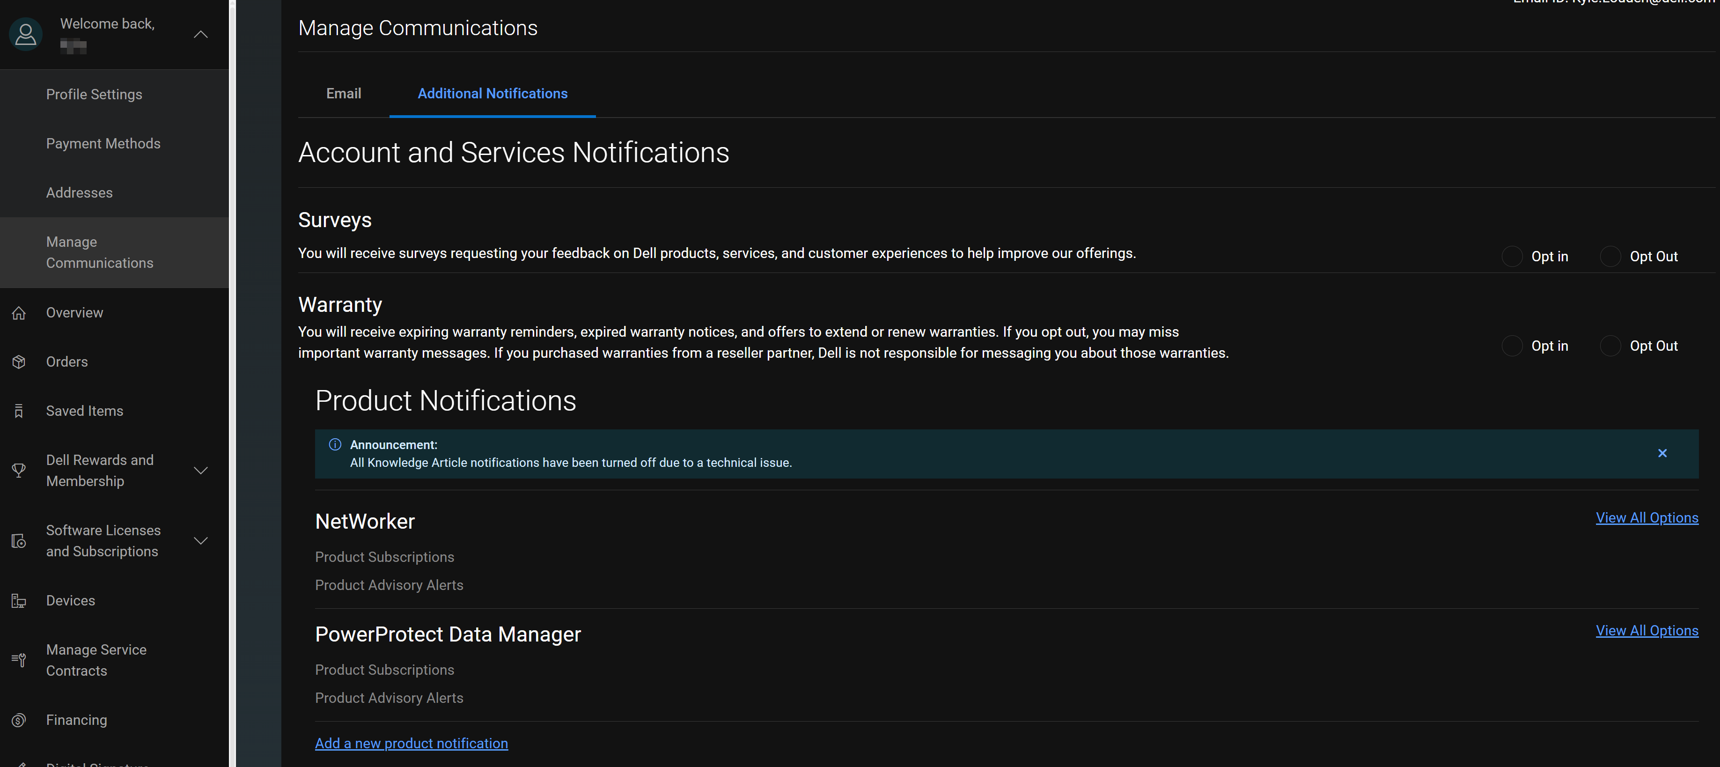
Task: Expand Software Licenses and Subscriptions
Action: pyautogui.click(x=200, y=540)
